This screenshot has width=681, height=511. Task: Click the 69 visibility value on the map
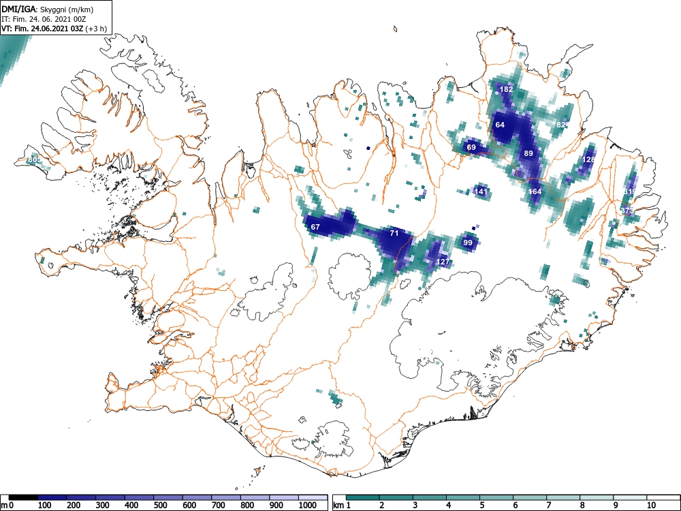(x=471, y=147)
